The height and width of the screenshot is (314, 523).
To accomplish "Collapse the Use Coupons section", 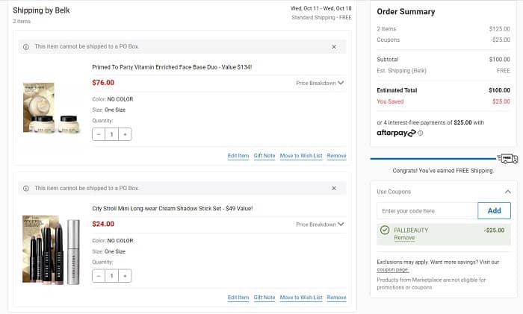I will point(508,192).
